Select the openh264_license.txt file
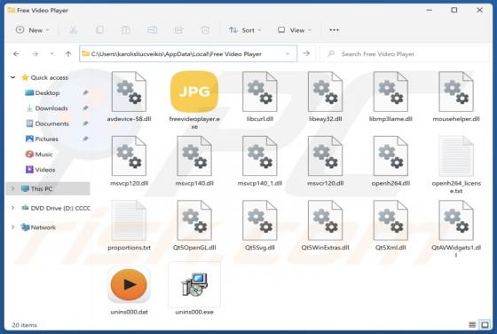Image resolution: width=497 pixels, height=334 pixels. (x=456, y=165)
